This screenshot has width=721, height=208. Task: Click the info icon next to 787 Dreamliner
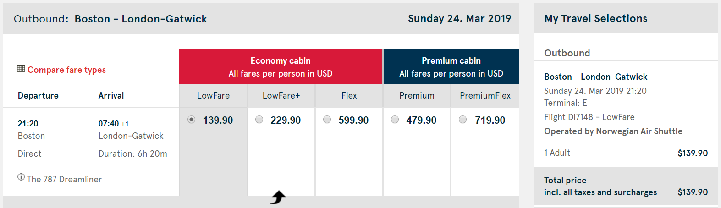point(21,177)
